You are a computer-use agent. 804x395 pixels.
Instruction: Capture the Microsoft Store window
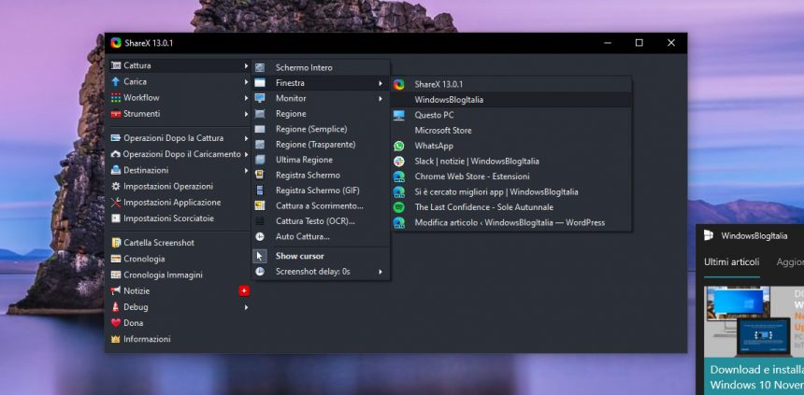click(x=511, y=131)
